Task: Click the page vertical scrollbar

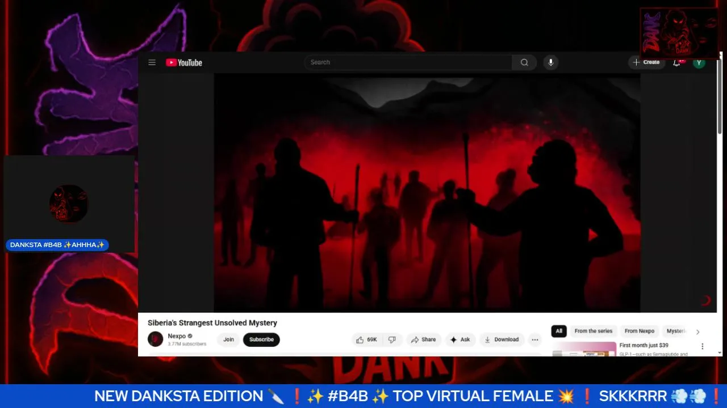Action: tap(719, 96)
